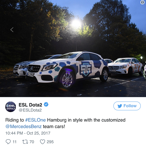Like the tweet with the heart icon
Viewport: 146px width, 147px height.
click(43, 142)
